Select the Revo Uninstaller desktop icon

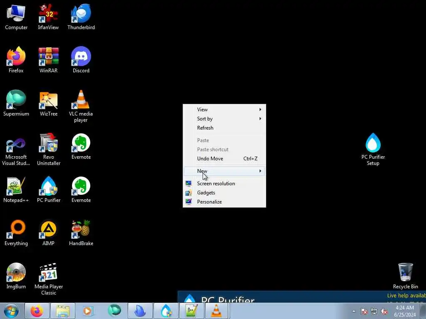pos(48,150)
